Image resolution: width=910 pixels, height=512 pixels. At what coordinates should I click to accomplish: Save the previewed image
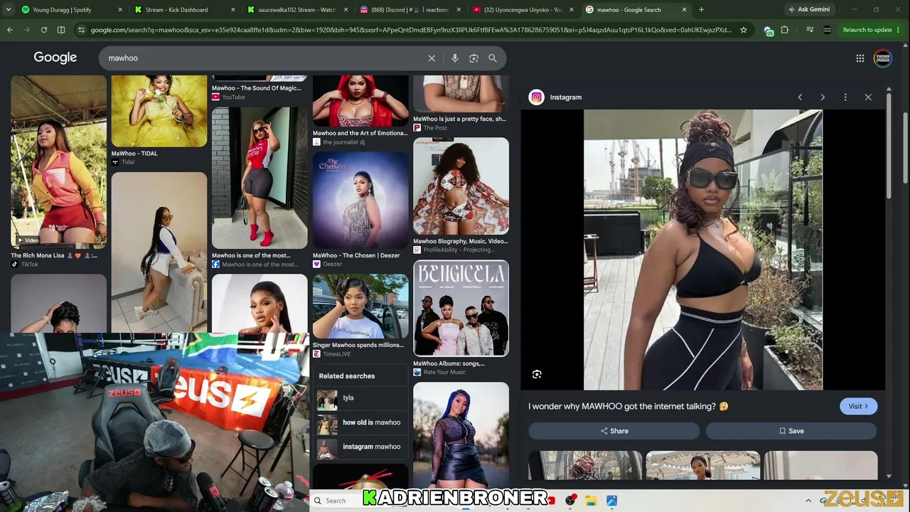click(x=791, y=431)
